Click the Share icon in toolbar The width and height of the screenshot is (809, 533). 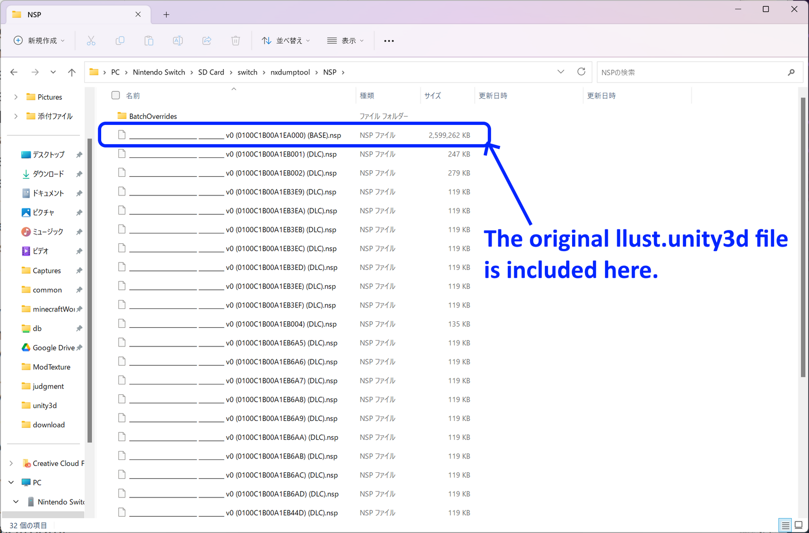click(x=207, y=41)
